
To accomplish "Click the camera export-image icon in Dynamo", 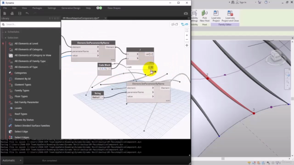I will coord(186,13).
